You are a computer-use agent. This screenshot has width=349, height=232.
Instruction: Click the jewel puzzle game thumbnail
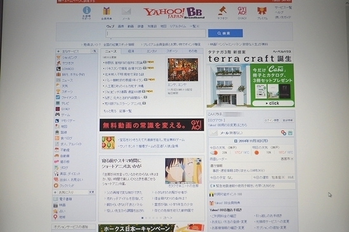click(x=108, y=143)
